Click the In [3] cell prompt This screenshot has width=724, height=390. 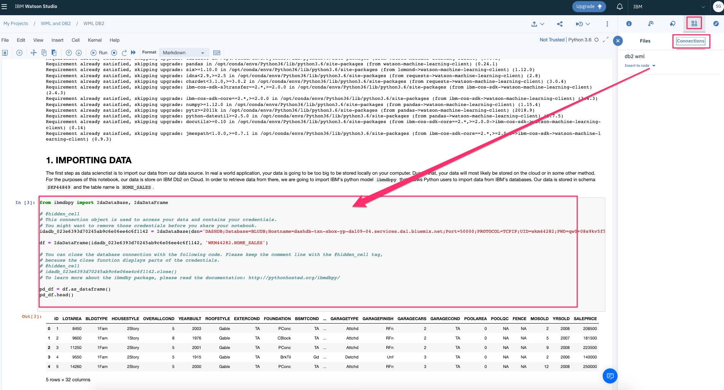[x=25, y=203]
